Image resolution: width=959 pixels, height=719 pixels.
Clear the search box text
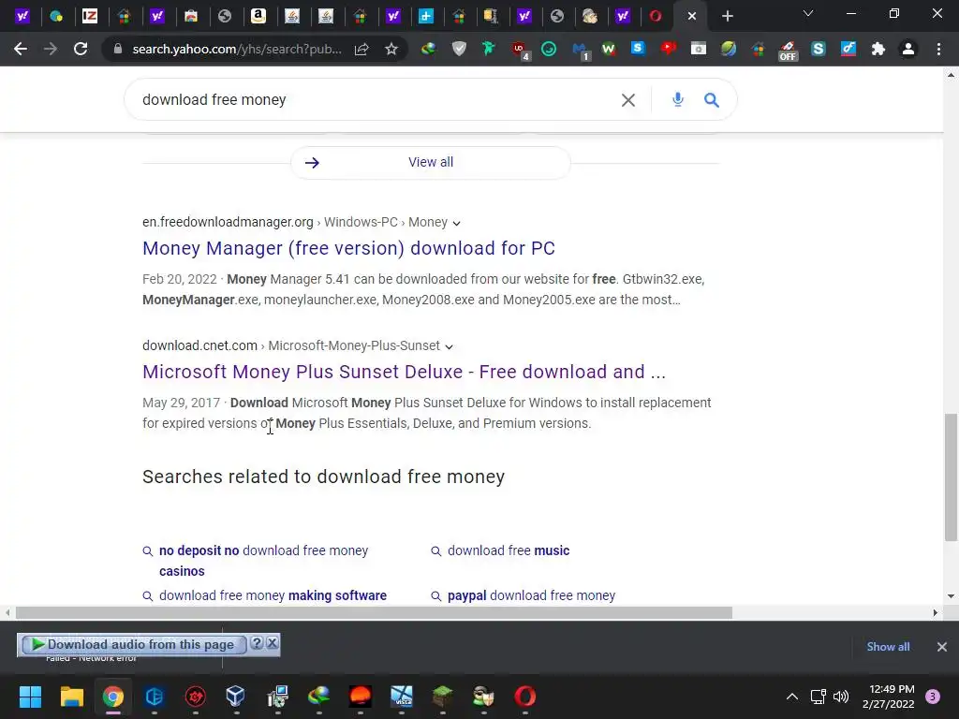[628, 99]
